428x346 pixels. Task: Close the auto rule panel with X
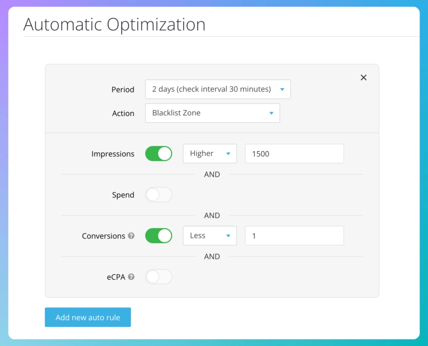[x=363, y=78]
